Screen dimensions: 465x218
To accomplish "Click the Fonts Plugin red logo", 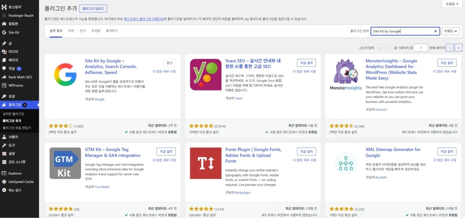I will click(206, 163).
